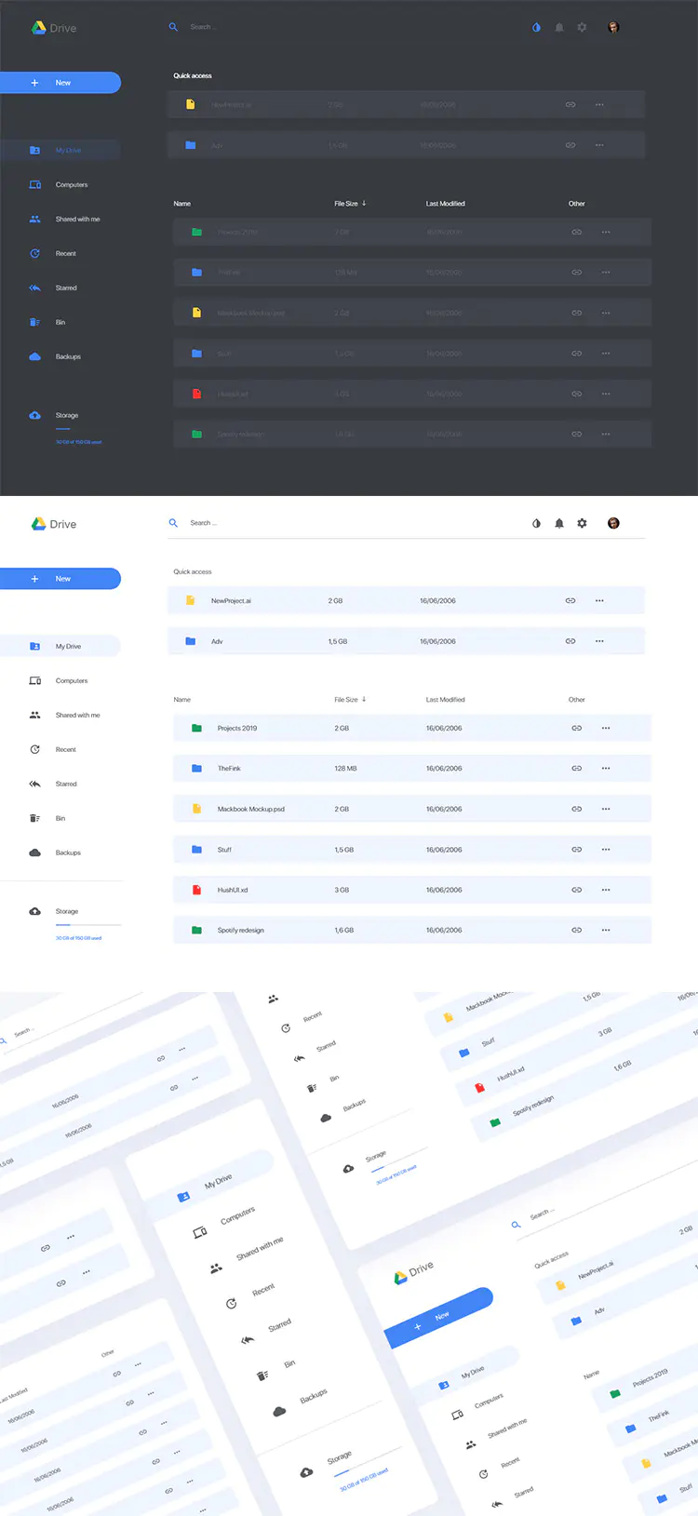Open more options for TheFink, light theme
This screenshot has width=698, height=1516.
[606, 769]
